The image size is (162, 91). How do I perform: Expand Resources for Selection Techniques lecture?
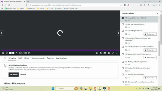pyautogui.click(x=150, y=50)
